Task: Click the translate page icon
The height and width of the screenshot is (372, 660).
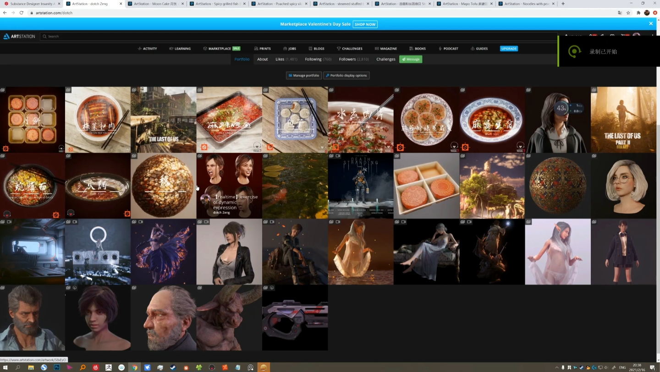Action: click(x=620, y=13)
